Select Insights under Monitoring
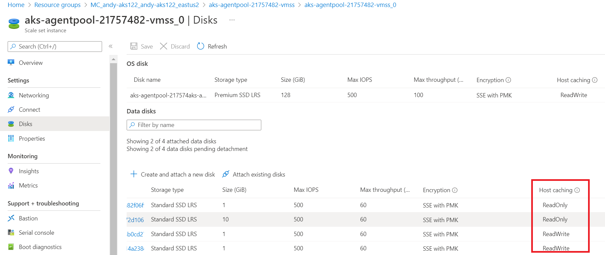This screenshot has height=255, width=605. (x=29, y=171)
